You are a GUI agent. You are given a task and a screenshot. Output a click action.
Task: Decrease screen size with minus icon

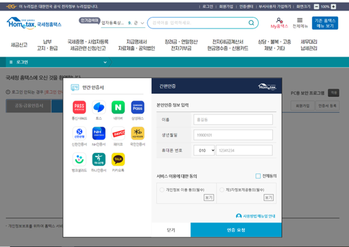(x=316, y=7)
